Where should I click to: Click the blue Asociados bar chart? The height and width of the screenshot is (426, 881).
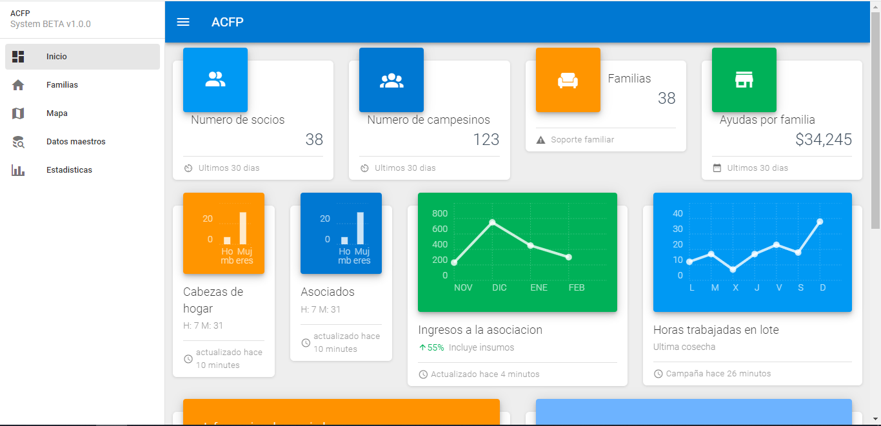click(x=341, y=233)
